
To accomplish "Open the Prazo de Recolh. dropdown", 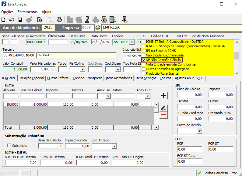I will click(x=199, y=131).
